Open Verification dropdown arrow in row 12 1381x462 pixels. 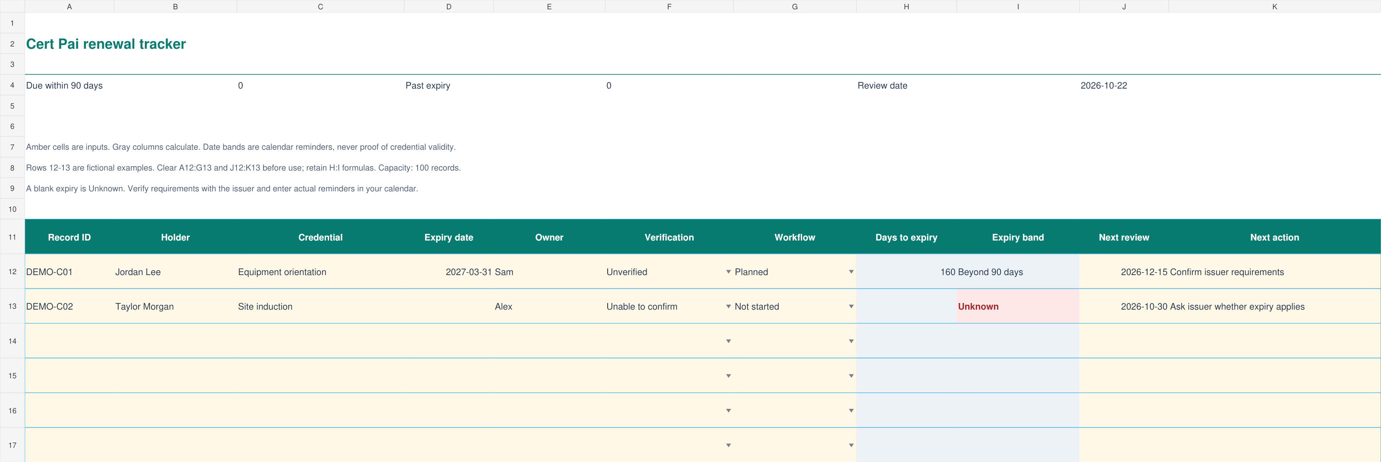pyautogui.click(x=728, y=272)
